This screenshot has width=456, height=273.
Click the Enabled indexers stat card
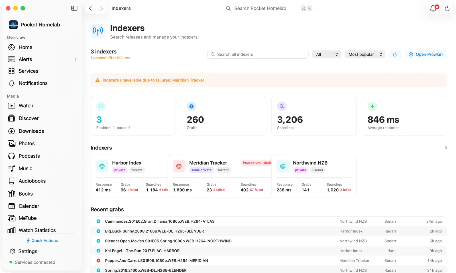coord(133,116)
